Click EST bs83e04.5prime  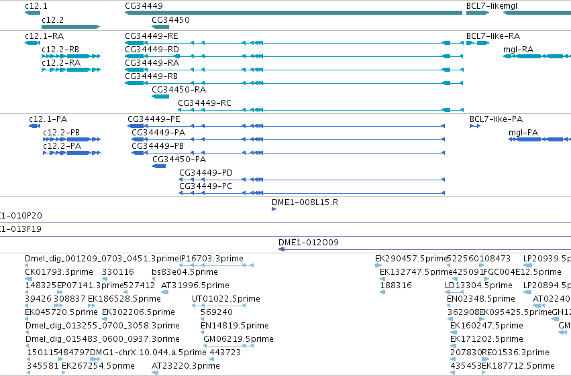[x=185, y=272]
